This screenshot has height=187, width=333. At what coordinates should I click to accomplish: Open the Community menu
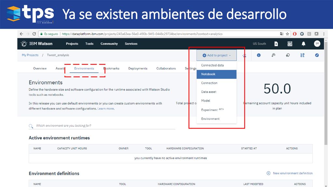pos(109,44)
